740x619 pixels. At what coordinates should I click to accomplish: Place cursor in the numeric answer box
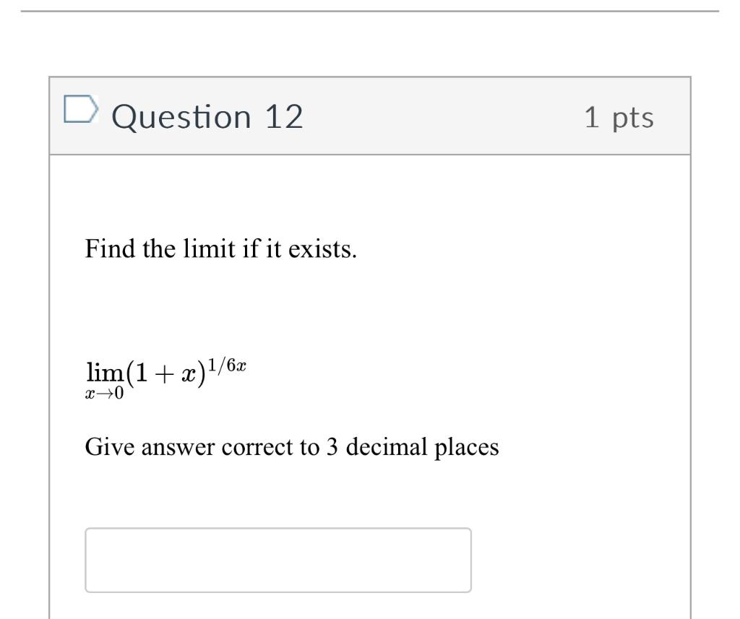(x=277, y=560)
